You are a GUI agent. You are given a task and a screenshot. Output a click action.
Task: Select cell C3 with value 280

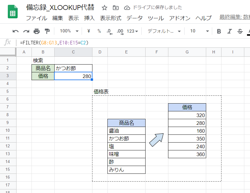coord(73,76)
